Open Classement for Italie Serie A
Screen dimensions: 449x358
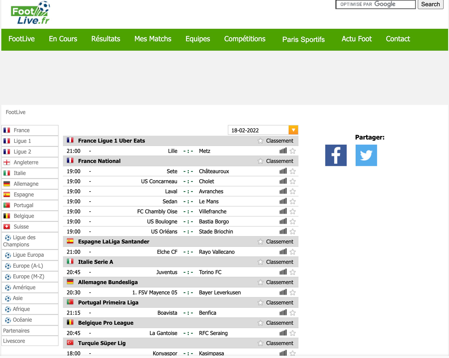coord(280,262)
